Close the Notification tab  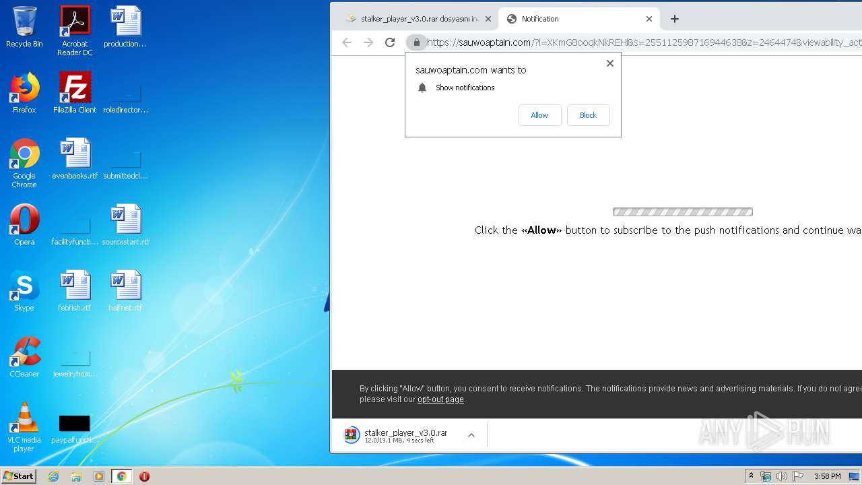point(649,19)
